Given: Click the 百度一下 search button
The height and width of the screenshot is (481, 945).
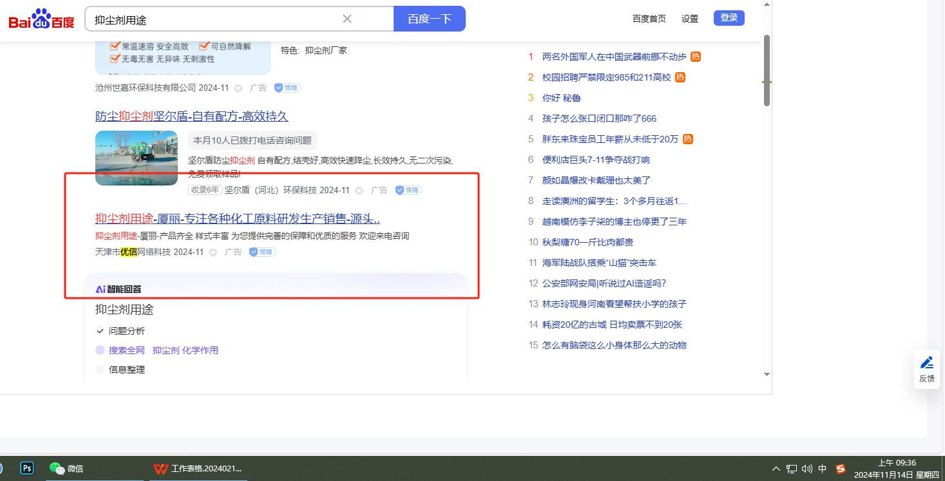Looking at the screenshot, I should point(429,19).
